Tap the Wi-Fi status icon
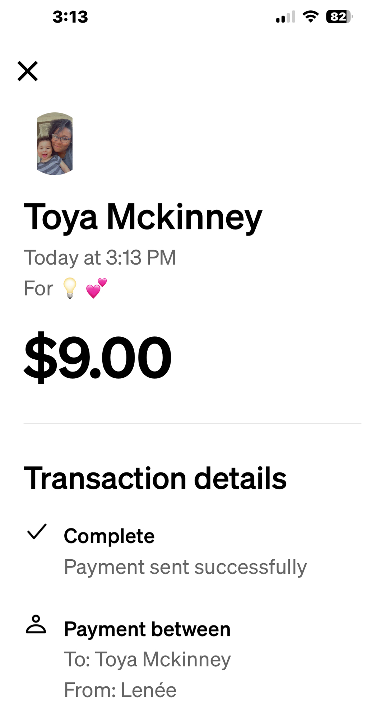385x718 pixels. click(311, 17)
